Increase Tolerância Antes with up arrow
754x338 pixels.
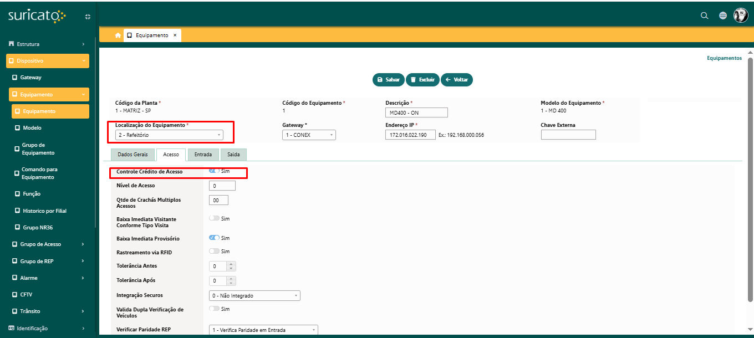[231, 264]
